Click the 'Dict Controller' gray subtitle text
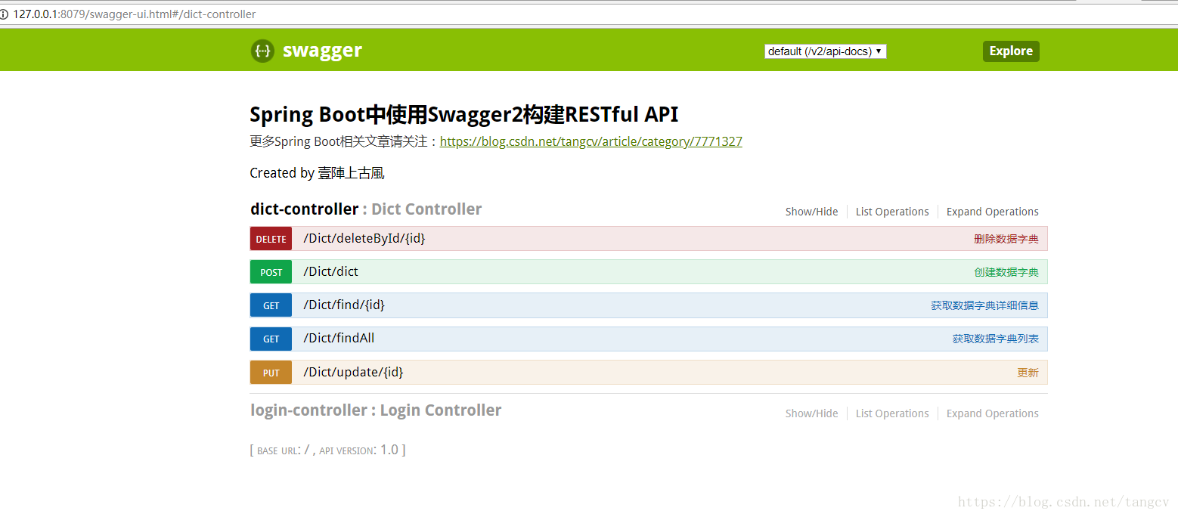Viewport: 1178px width, 517px height. click(x=426, y=209)
